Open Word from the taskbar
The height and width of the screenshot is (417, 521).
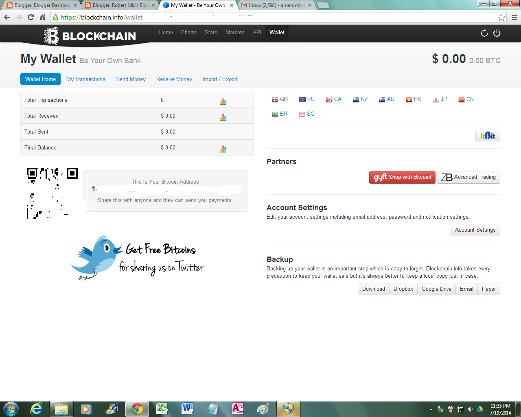tap(187, 409)
